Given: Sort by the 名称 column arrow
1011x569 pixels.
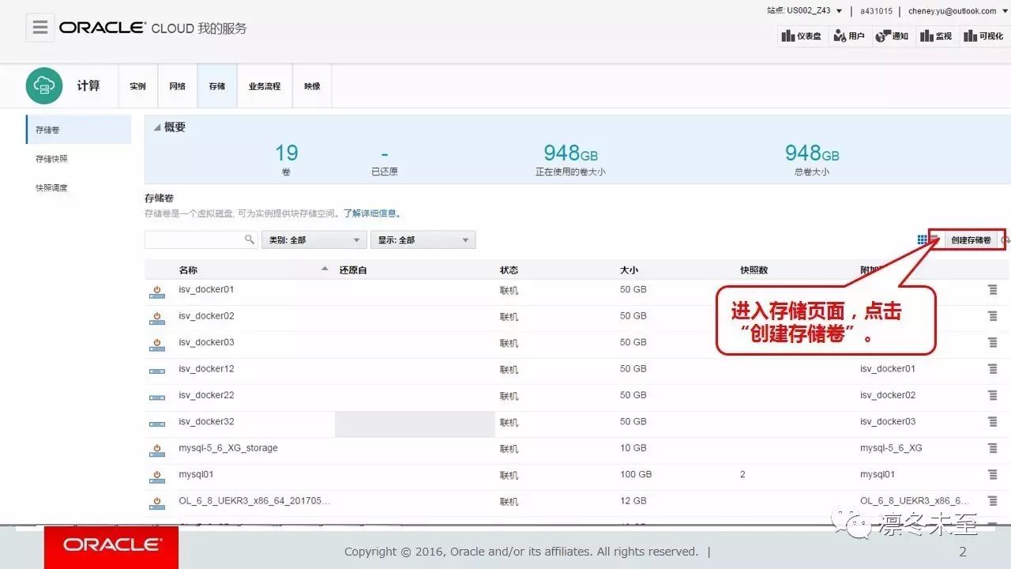Looking at the screenshot, I should [x=325, y=269].
